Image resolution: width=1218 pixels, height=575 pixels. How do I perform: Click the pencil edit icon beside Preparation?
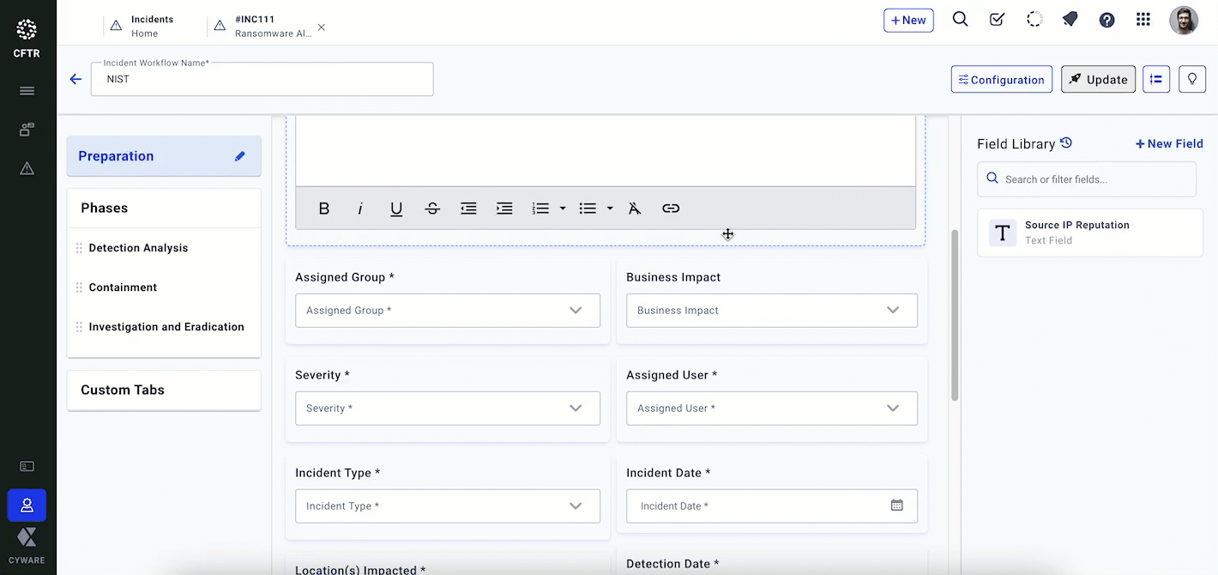[240, 156]
